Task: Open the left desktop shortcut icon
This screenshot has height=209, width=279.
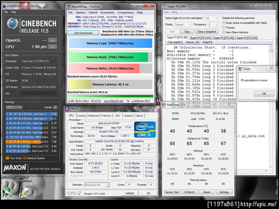Action: tap(7, 193)
